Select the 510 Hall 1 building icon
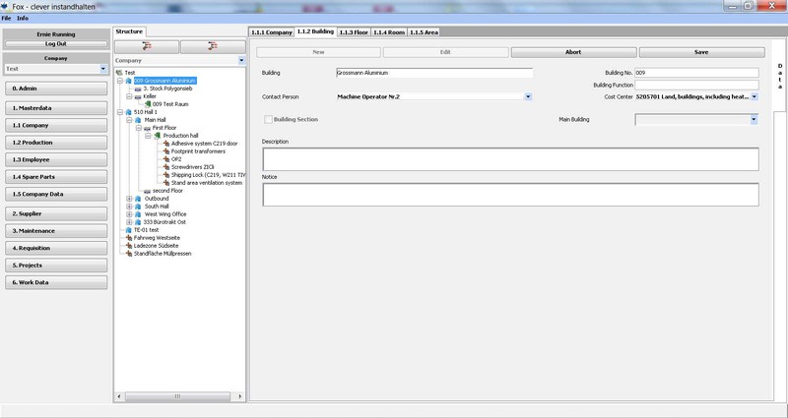Screen dimensions: 788x418 point(129,112)
